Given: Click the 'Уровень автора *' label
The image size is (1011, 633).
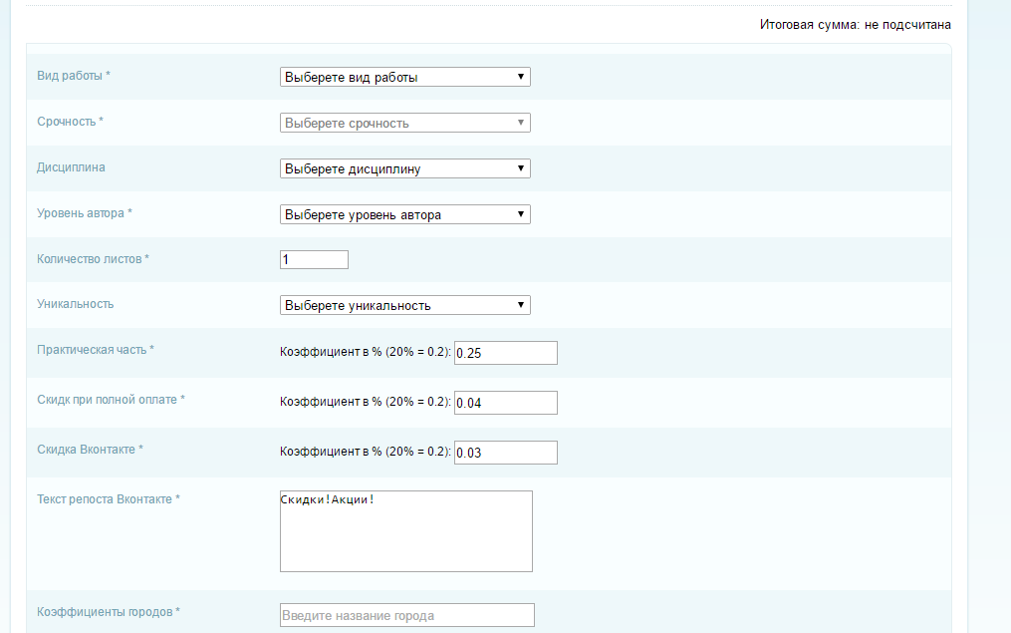Looking at the screenshot, I should tap(85, 213).
